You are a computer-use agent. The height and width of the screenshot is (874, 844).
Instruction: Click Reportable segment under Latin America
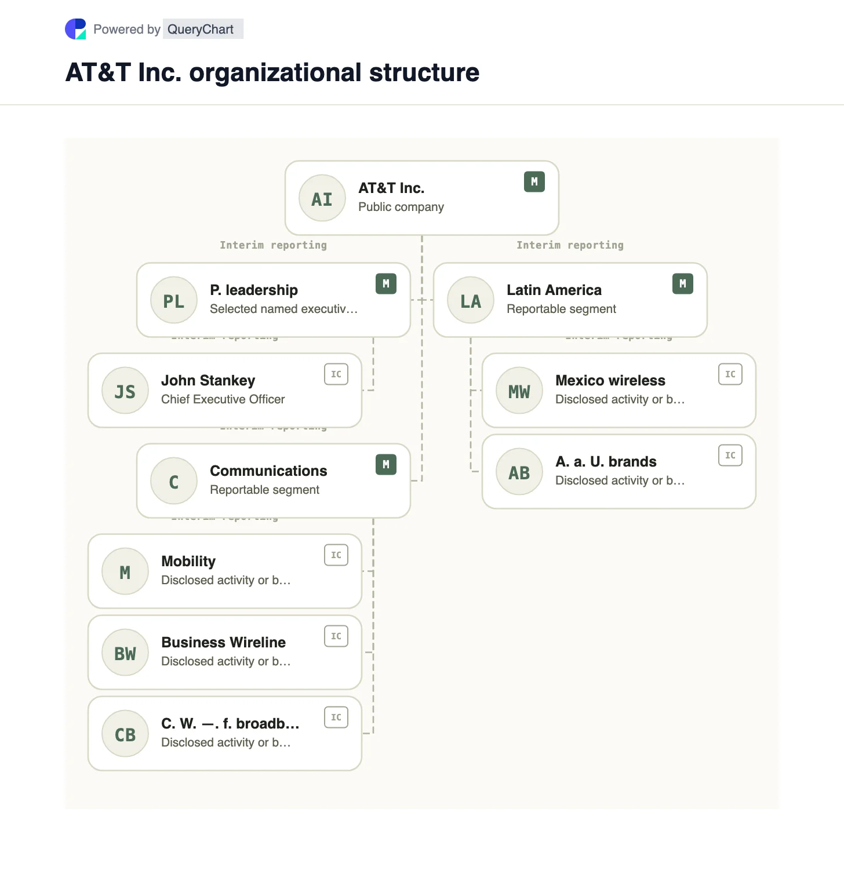(561, 309)
